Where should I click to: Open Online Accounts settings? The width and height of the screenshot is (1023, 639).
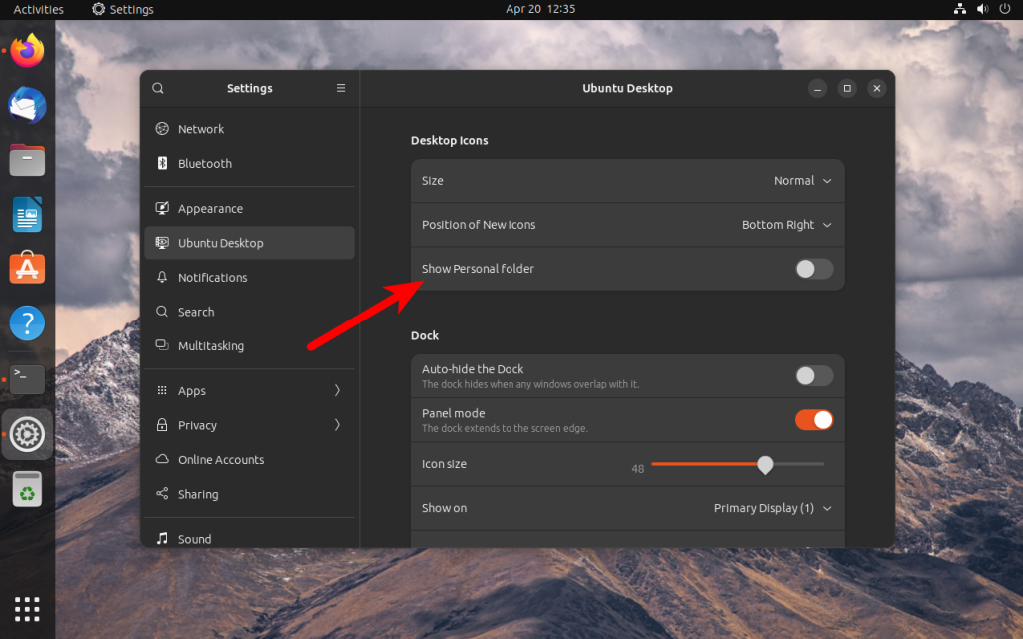pos(249,459)
